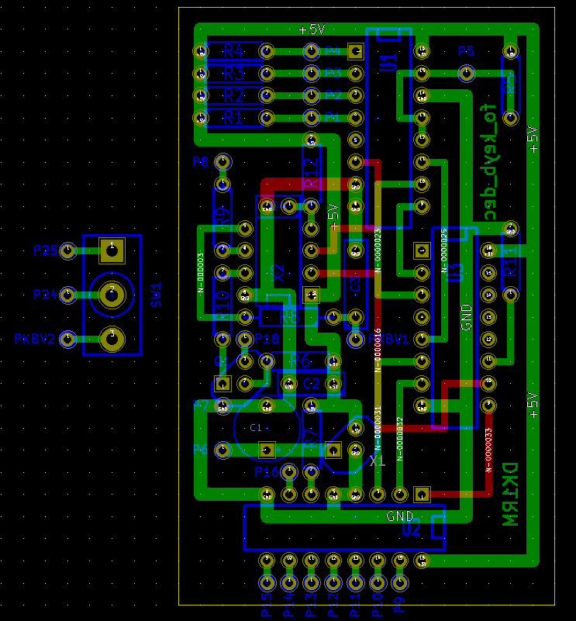The height and width of the screenshot is (621, 576).
Task: Select the R6 resistor label
Action: 300,361
